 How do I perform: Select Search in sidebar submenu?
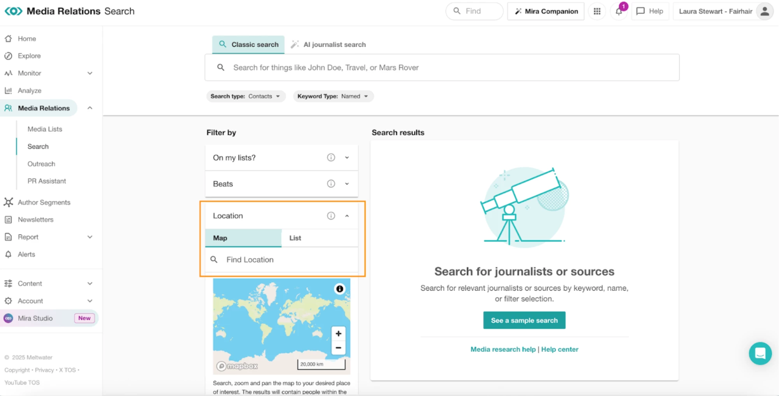[x=38, y=147]
